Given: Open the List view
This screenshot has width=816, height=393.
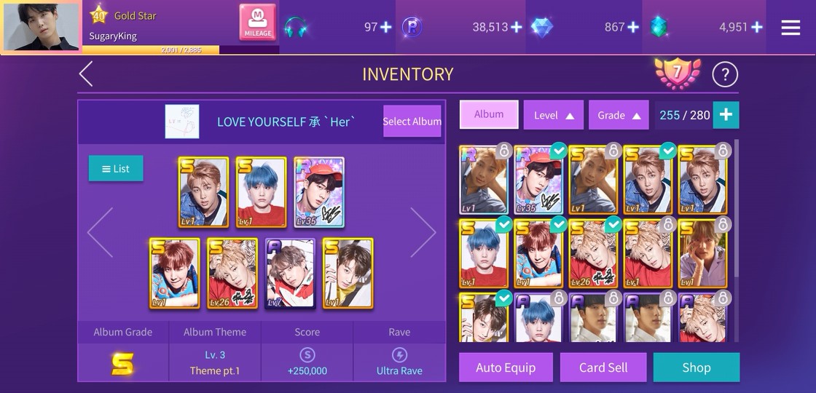Looking at the screenshot, I should click(116, 168).
